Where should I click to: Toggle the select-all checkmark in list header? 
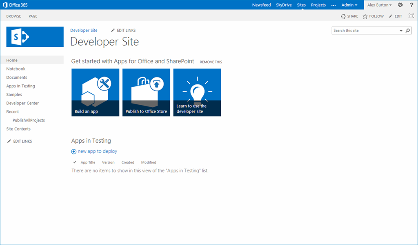(75, 162)
